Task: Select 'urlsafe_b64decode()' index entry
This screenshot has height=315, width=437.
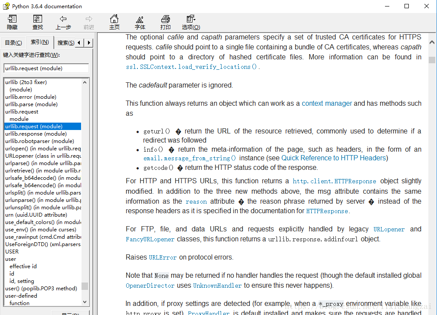Action: click(x=43, y=178)
